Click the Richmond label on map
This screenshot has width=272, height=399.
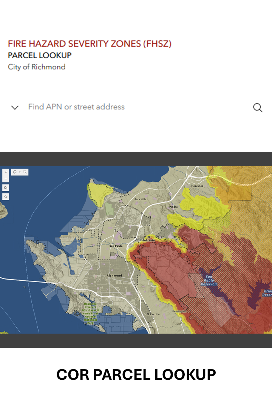click(x=114, y=275)
